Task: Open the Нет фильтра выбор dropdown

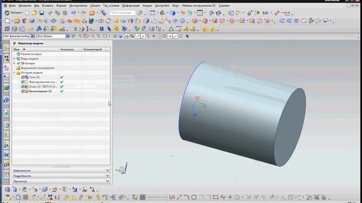Action: tap(33, 36)
